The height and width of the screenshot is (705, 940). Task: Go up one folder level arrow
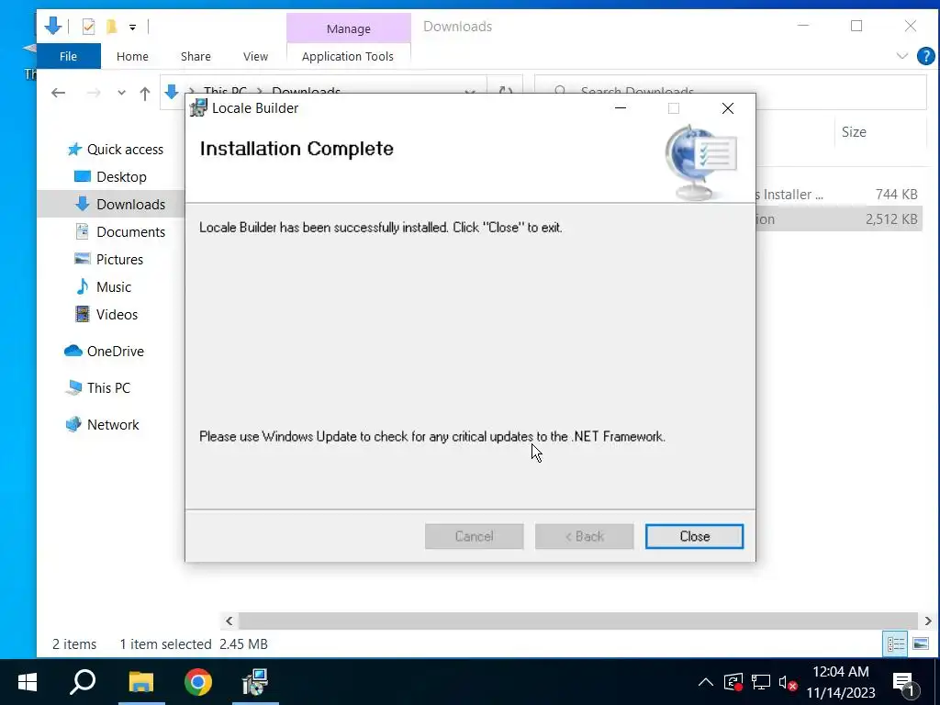coord(144,93)
